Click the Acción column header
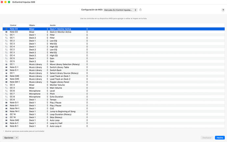The height and width of the screenshot is (142, 227). pyautogui.click(x=53, y=25)
